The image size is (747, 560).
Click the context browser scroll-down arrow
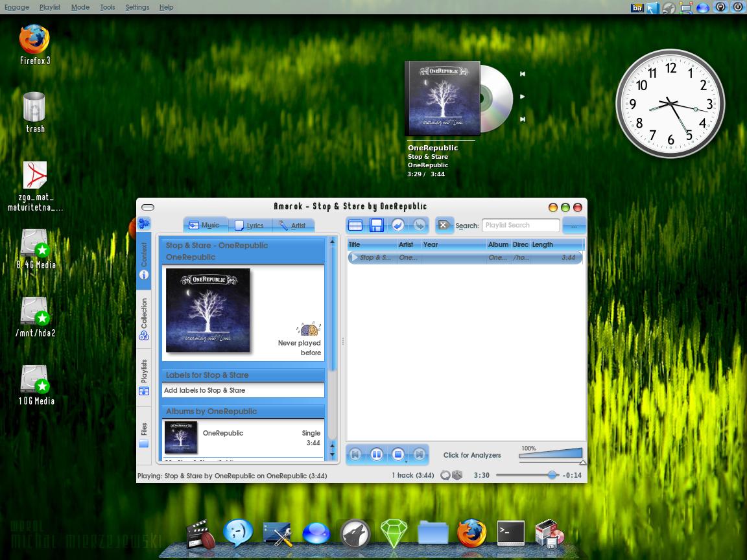[333, 455]
